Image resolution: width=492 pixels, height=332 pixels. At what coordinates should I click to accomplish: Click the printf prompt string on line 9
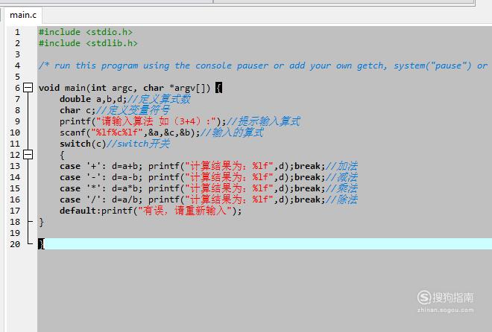157,121
